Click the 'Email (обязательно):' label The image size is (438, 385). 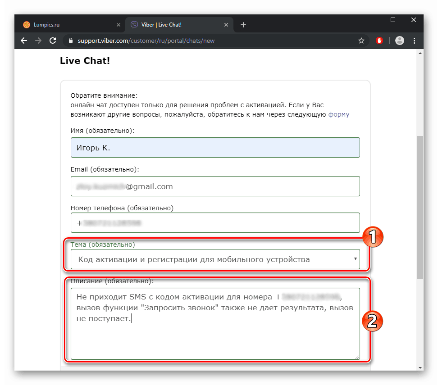click(x=105, y=169)
